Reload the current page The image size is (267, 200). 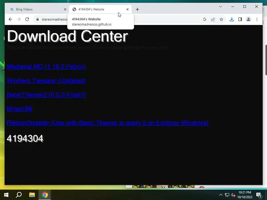[x=27, y=19]
